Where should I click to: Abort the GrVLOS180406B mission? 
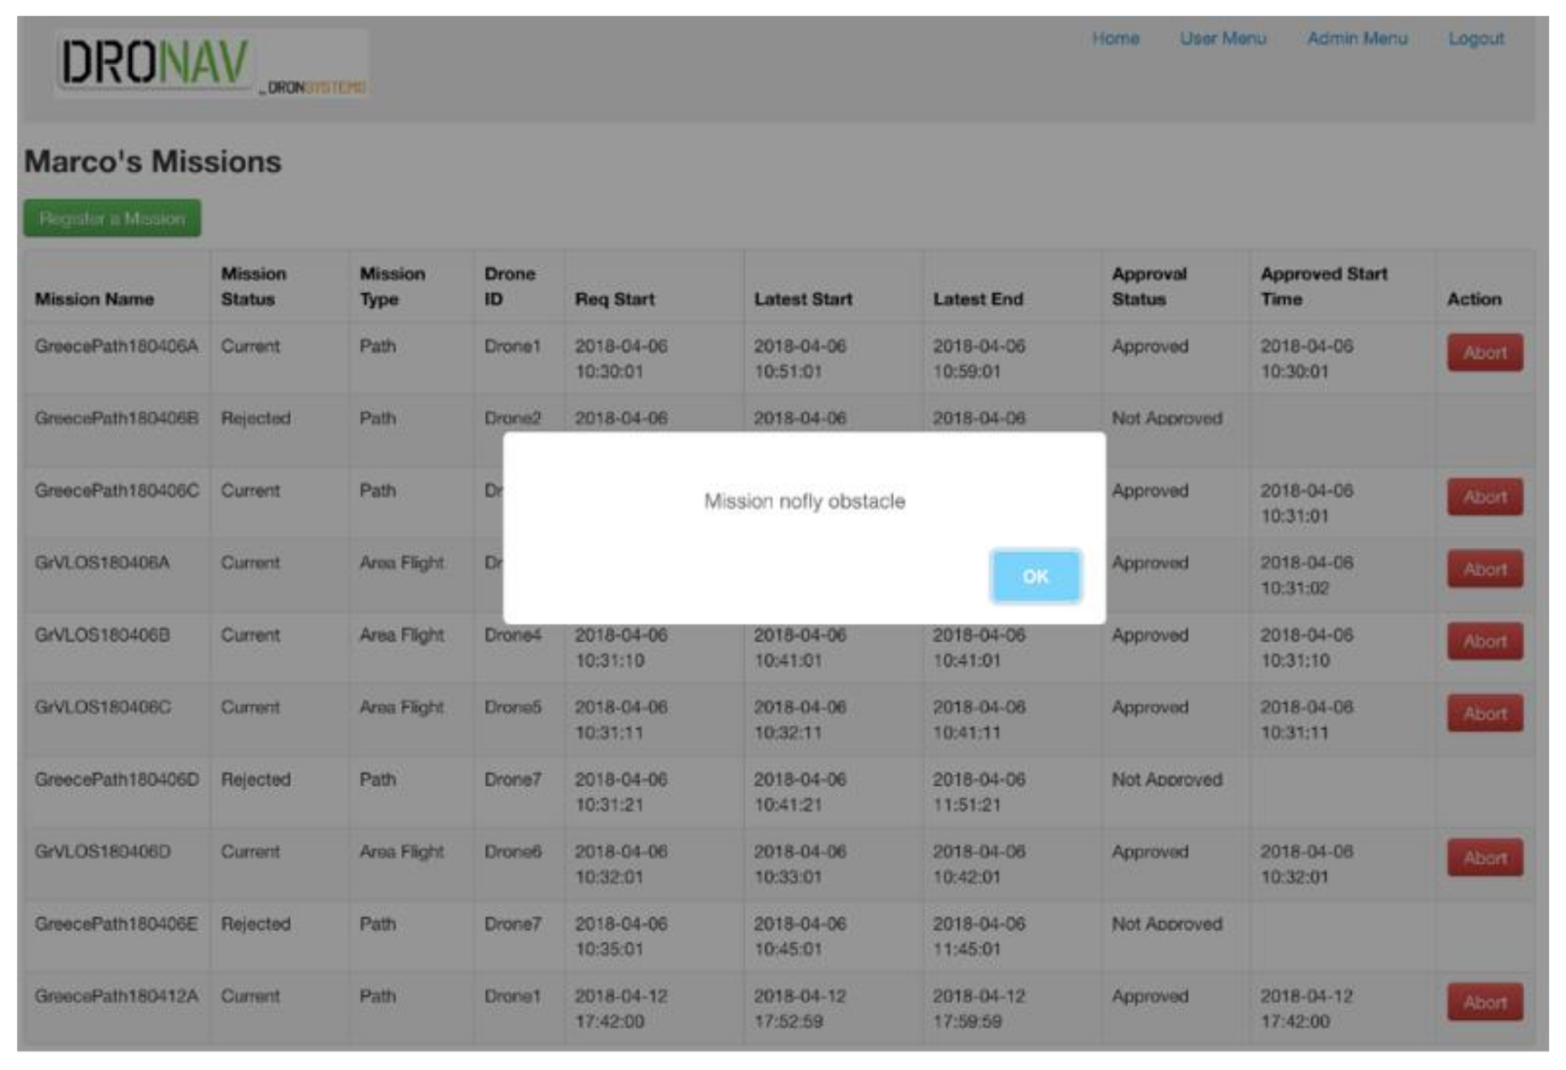pyautogui.click(x=1485, y=641)
